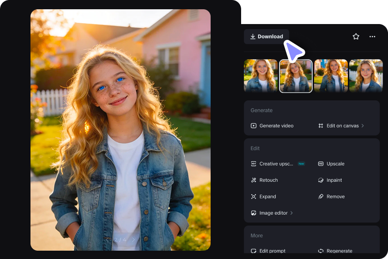
Task: Click the 'Generate' section heading
Action: point(261,110)
